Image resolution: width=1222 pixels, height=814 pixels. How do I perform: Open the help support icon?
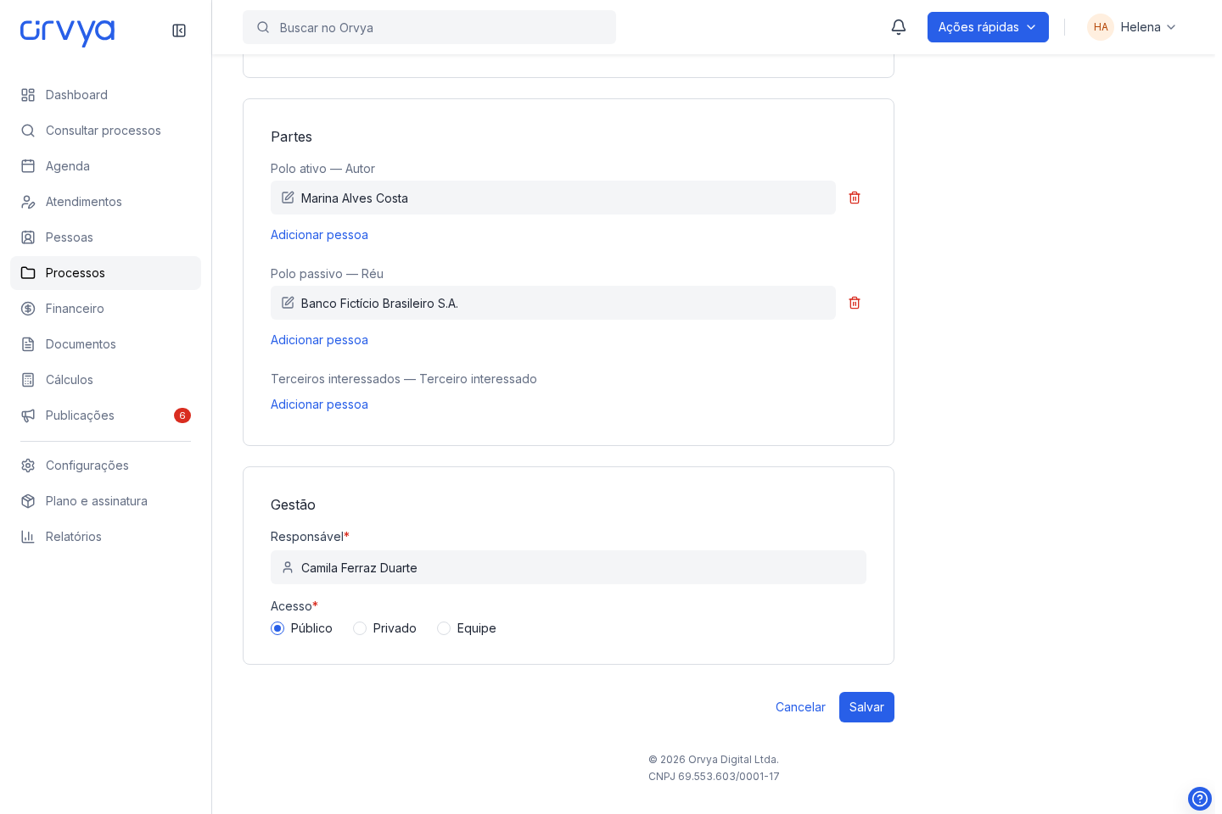[x=1200, y=799]
